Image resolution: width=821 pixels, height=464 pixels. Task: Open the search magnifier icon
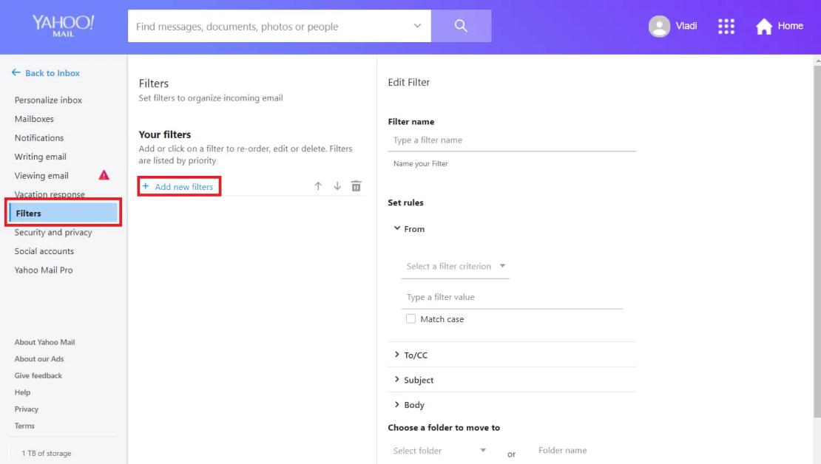click(461, 26)
